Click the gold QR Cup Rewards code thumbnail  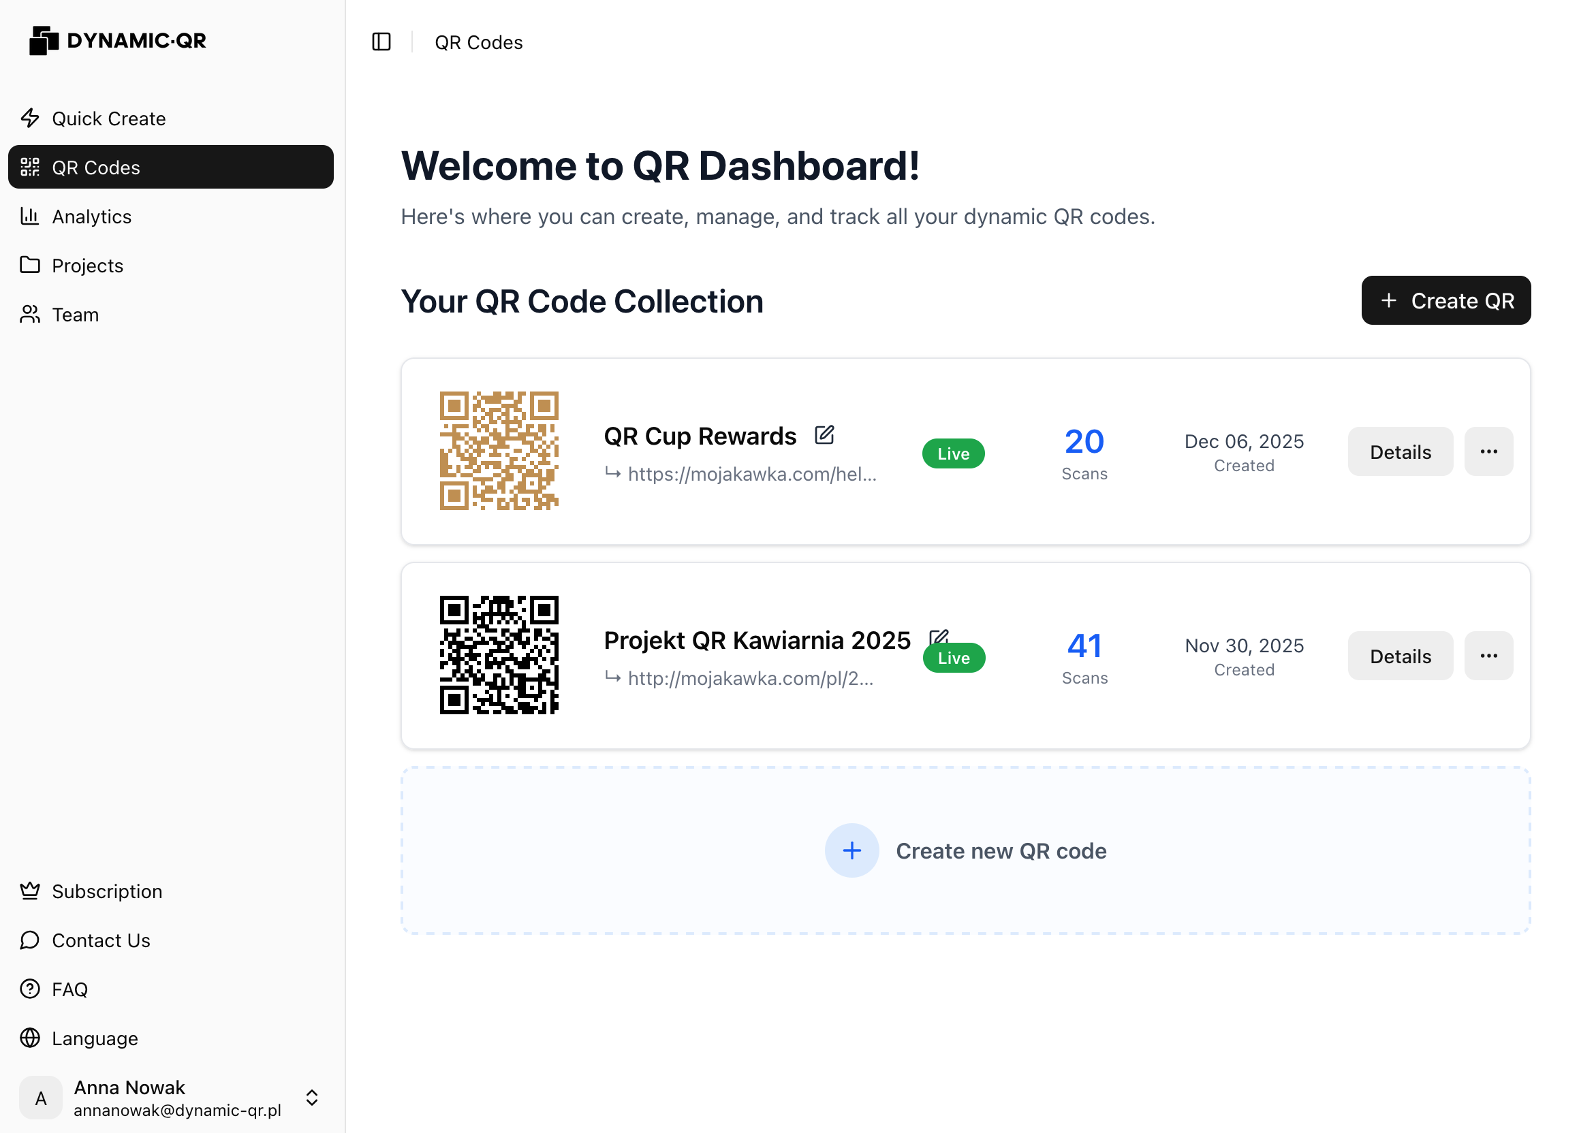tap(499, 450)
